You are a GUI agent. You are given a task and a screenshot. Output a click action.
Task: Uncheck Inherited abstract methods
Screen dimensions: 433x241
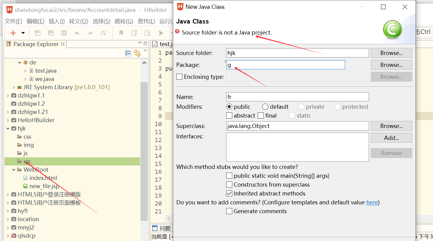[x=229, y=193]
